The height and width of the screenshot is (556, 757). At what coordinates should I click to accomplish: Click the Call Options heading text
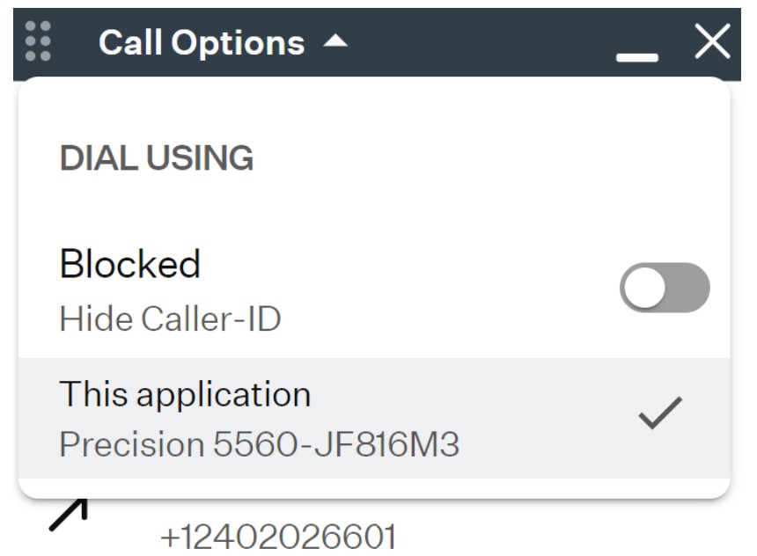202,42
